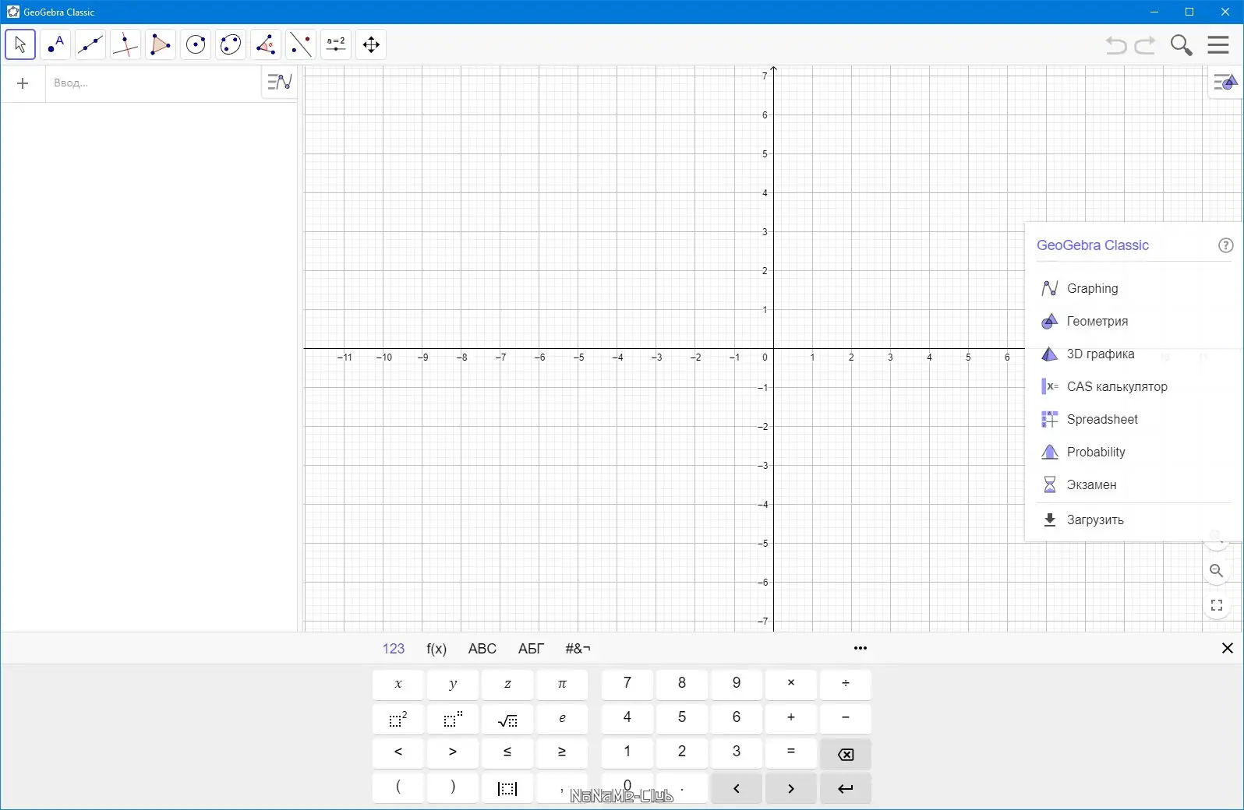Screen dimensions: 1244x810
Task: Undo the last action
Action: tap(1116, 45)
